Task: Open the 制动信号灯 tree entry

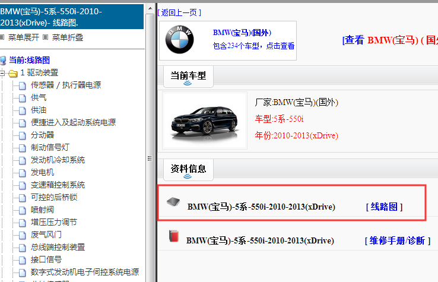Action: pyautogui.click(x=50, y=147)
